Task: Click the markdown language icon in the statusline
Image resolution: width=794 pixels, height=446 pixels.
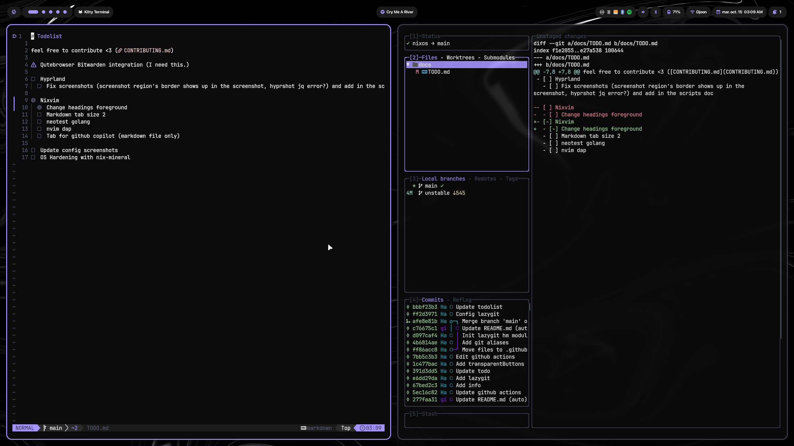Action: click(303, 428)
